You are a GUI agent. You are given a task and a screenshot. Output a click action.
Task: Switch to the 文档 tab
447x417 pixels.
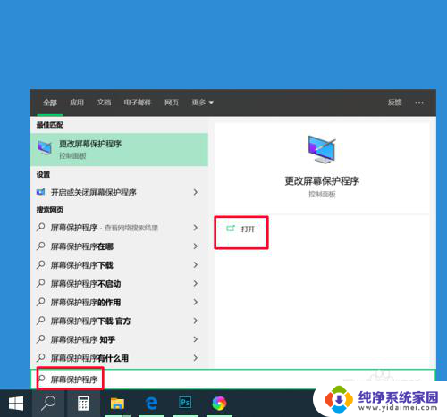[104, 103]
